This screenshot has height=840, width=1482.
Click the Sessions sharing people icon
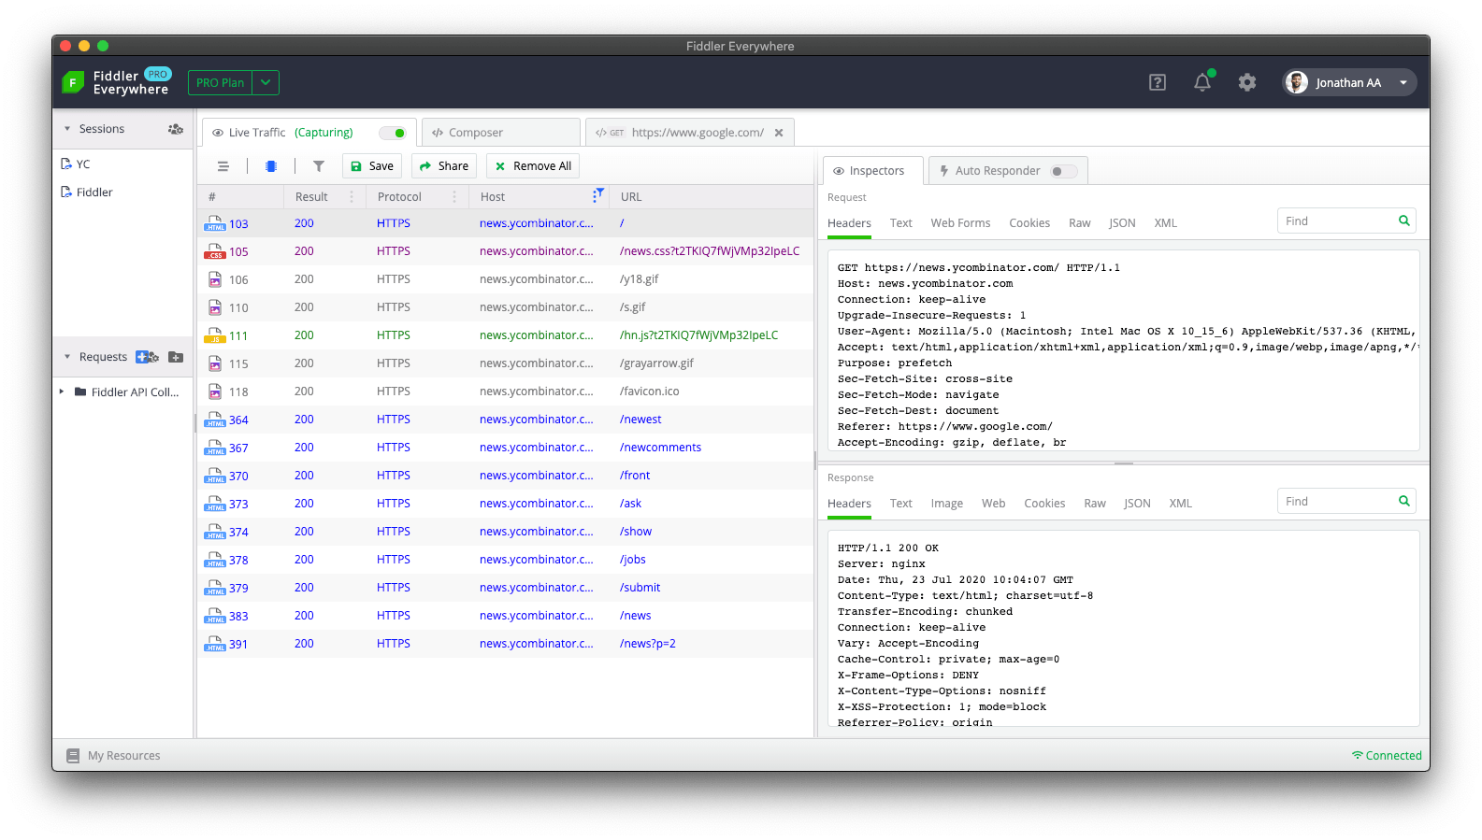click(x=176, y=129)
